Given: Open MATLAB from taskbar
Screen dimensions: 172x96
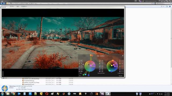Looking at the screenshot, I should click(63, 94).
